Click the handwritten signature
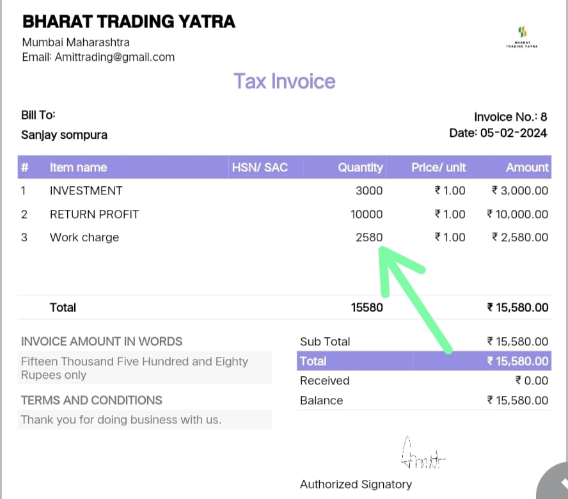Image resolution: width=568 pixels, height=499 pixels. 422,454
